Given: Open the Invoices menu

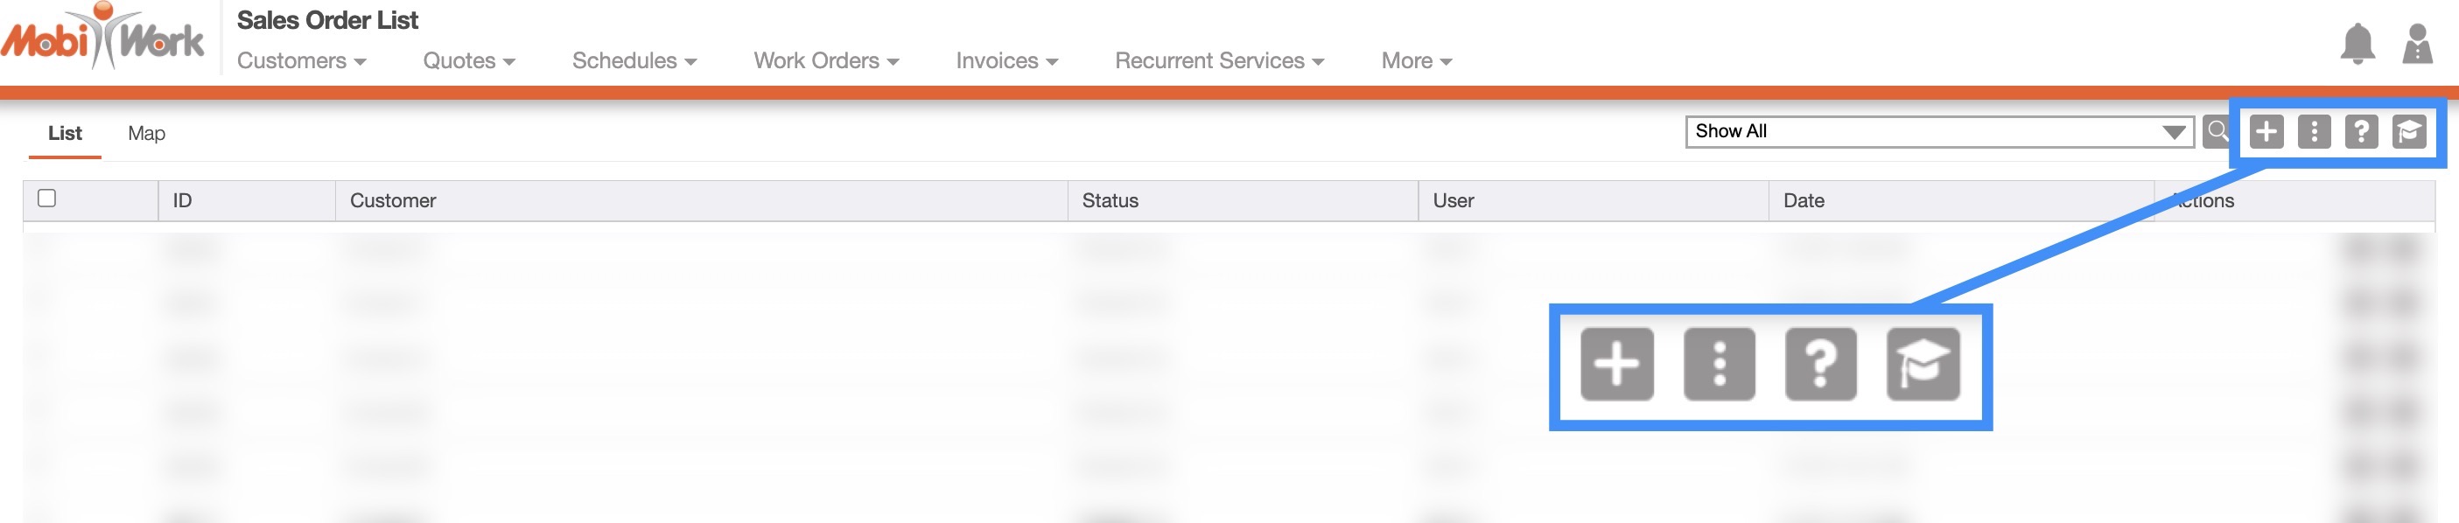Looking at the screenshot, I should click(x=1006, y=61).
